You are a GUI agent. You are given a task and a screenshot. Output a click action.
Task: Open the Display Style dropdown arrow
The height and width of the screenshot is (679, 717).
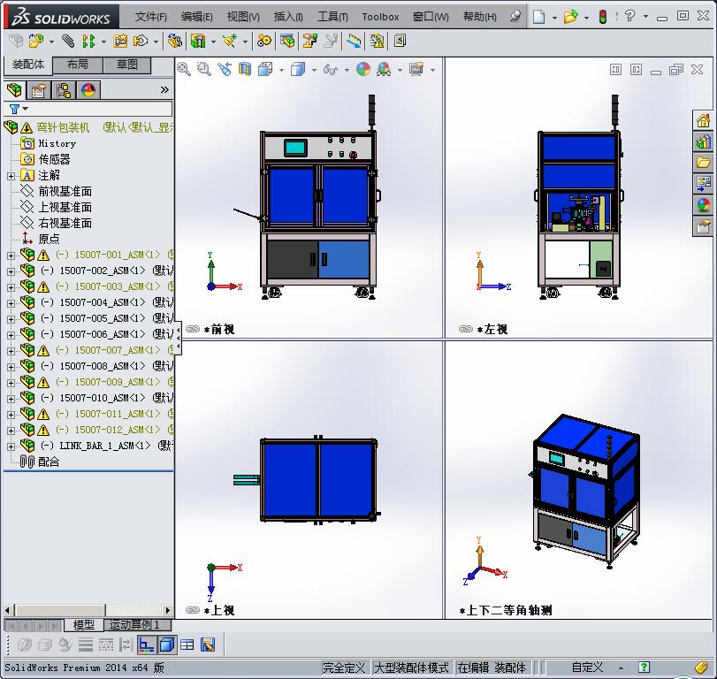pos(314,71)
